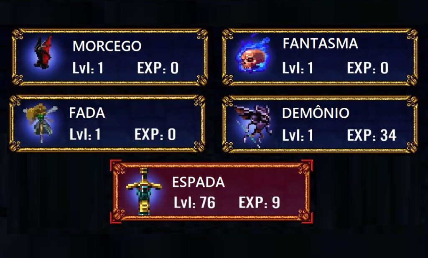
Task: Click the Fantasma Lvl: 1 text
Action: tap(298, 68)
